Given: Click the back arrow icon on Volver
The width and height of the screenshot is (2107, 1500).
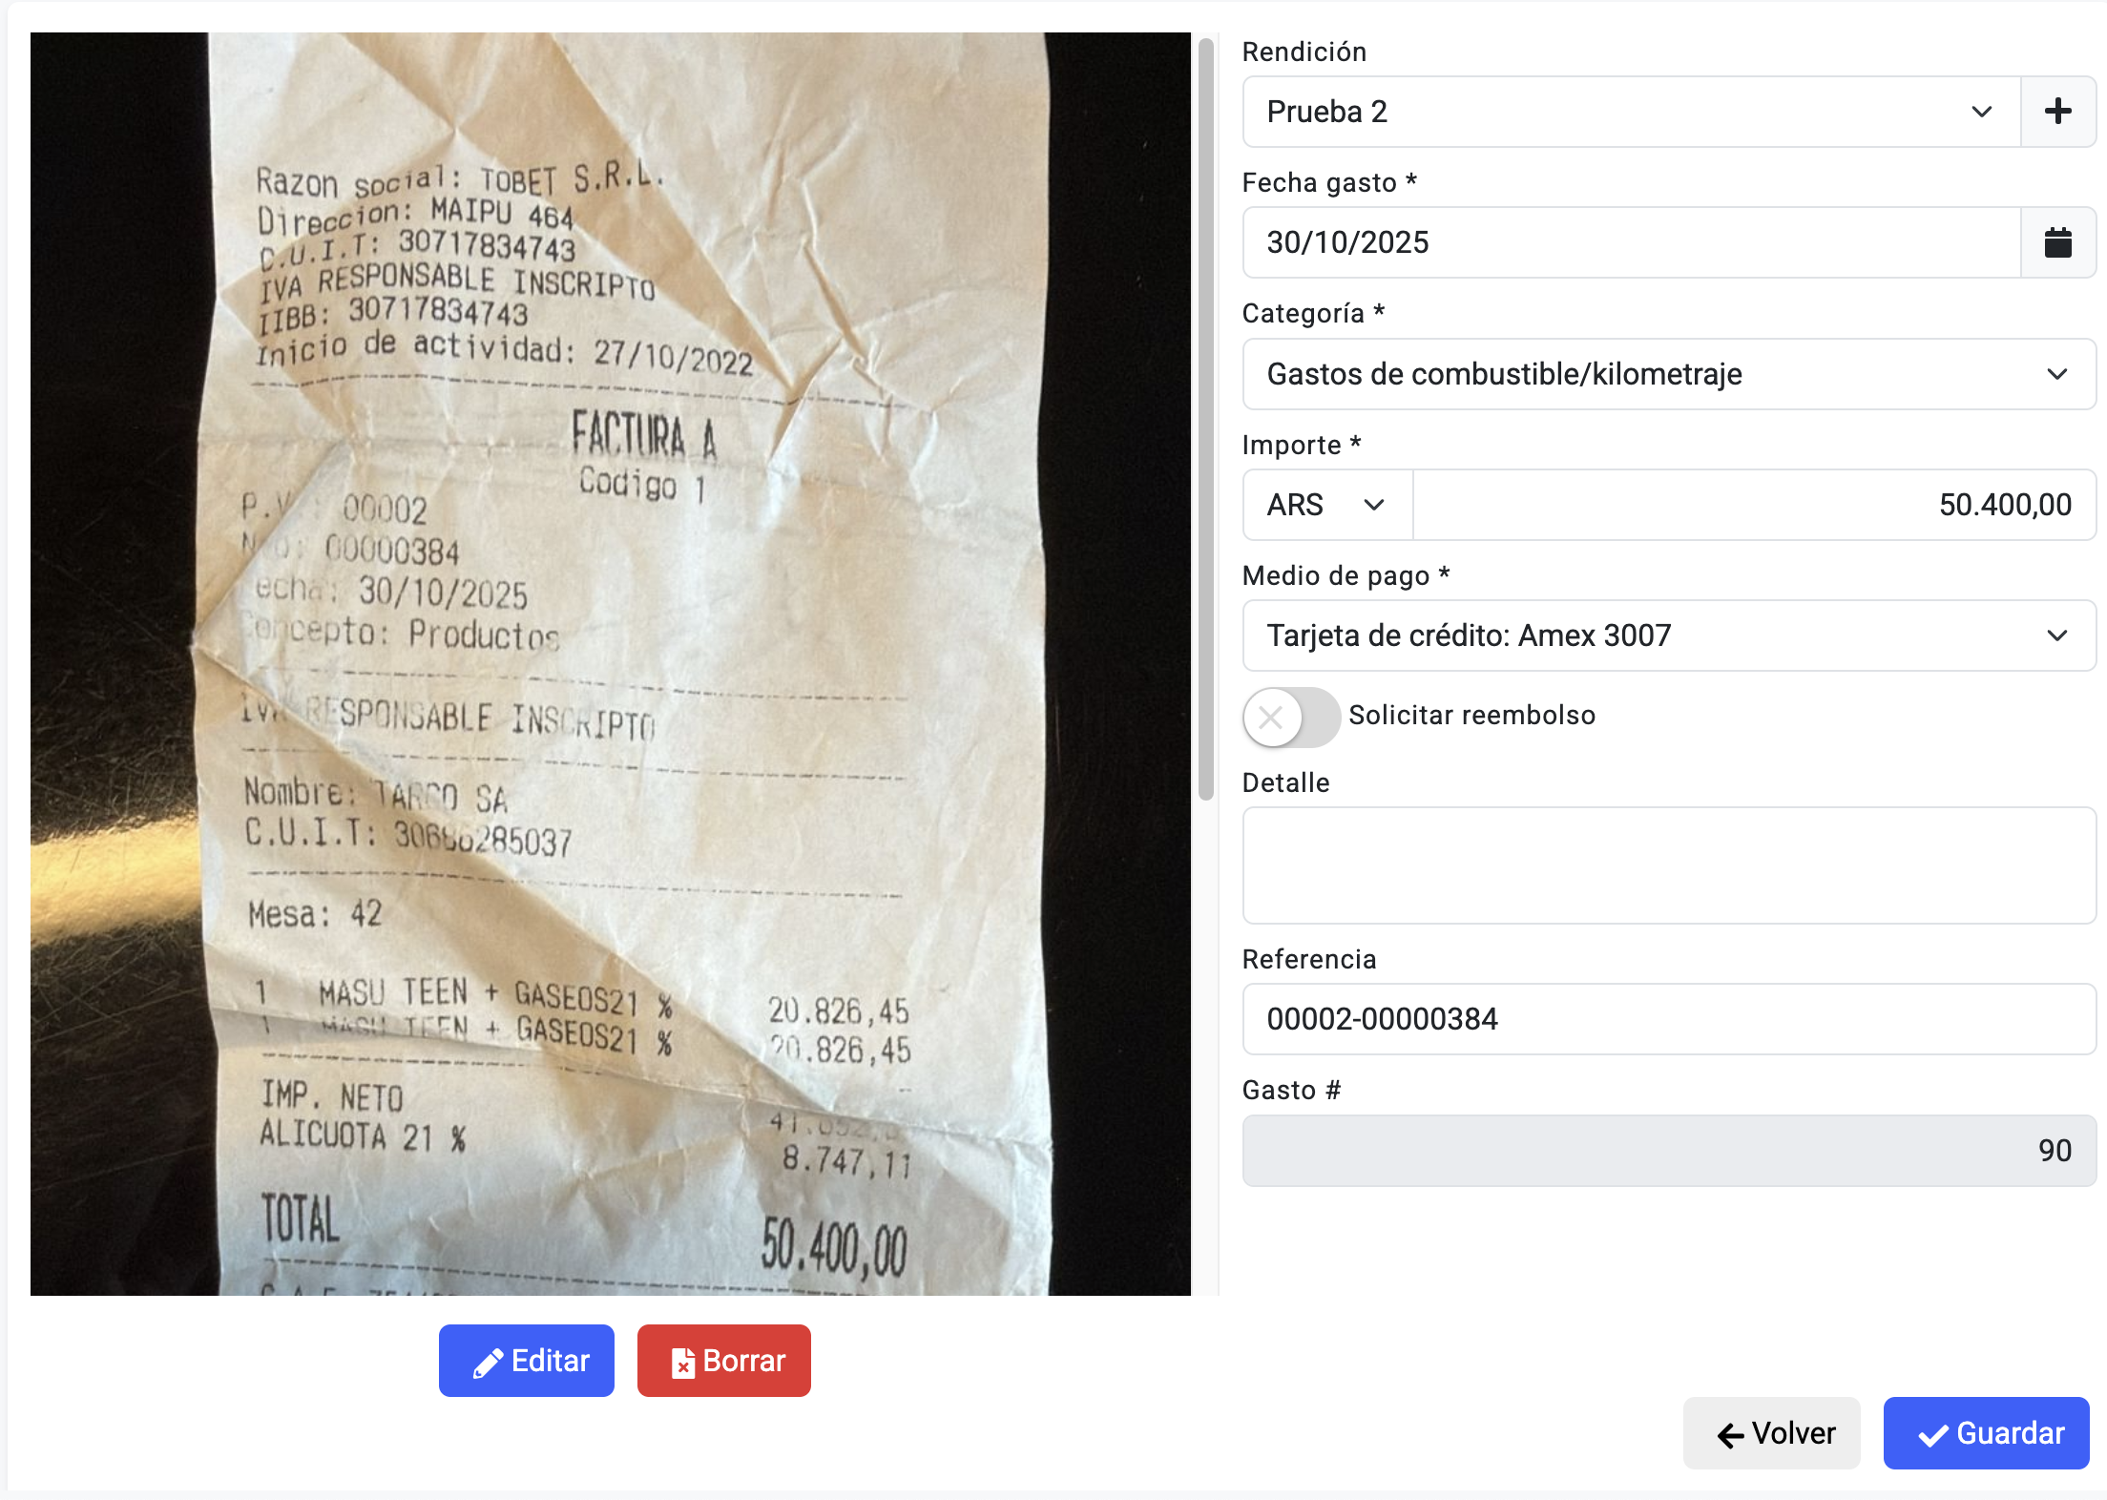Looking at the screenshot, I should coord(1730,1435).
